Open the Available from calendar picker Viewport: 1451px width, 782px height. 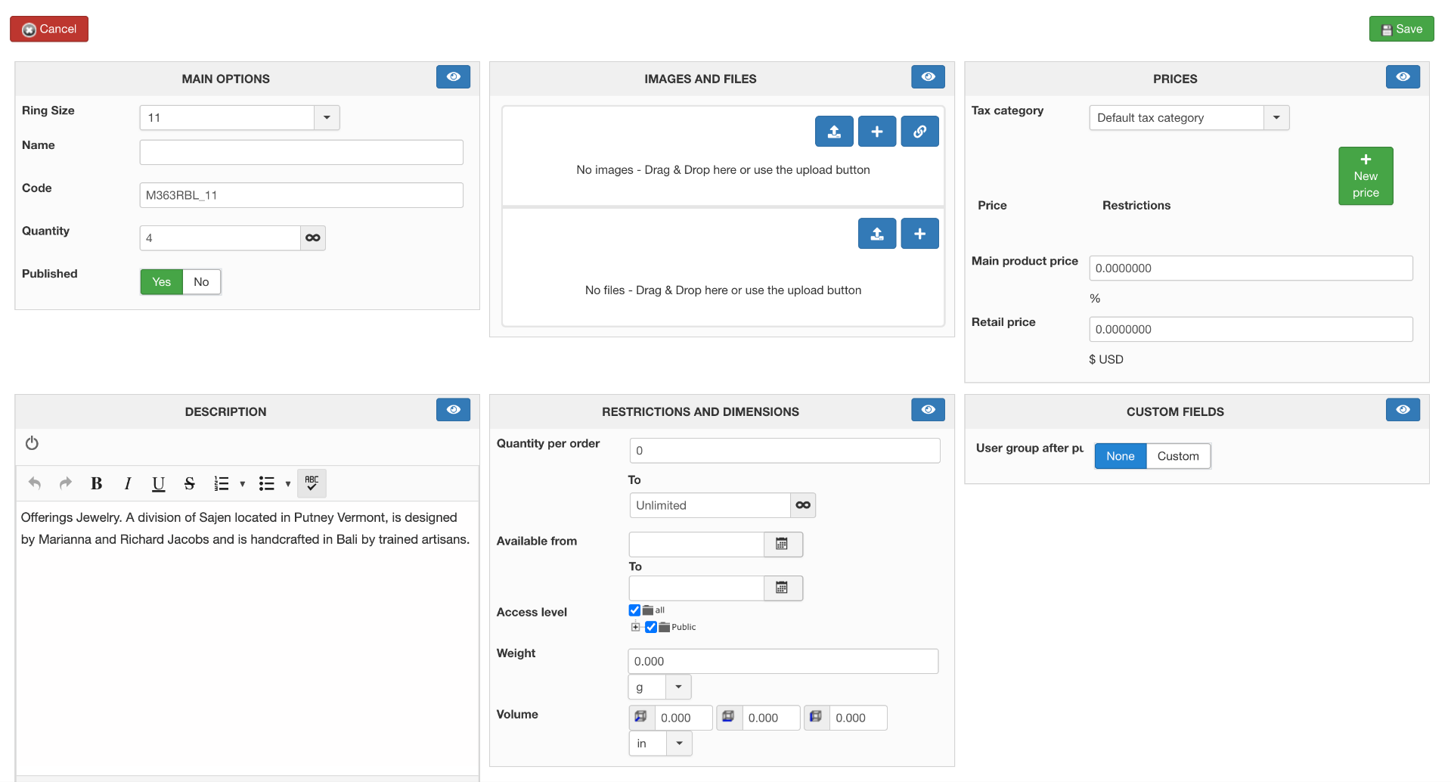pos(783,545)
